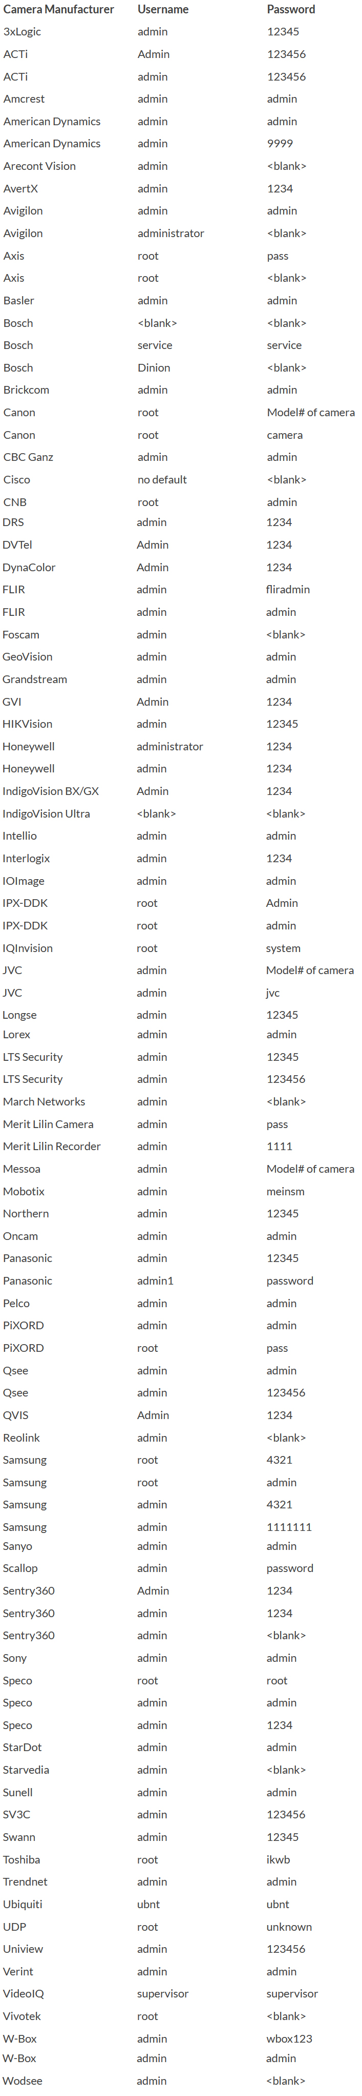Click the Username column header
362x2096 pixels.
pos(162,10)
